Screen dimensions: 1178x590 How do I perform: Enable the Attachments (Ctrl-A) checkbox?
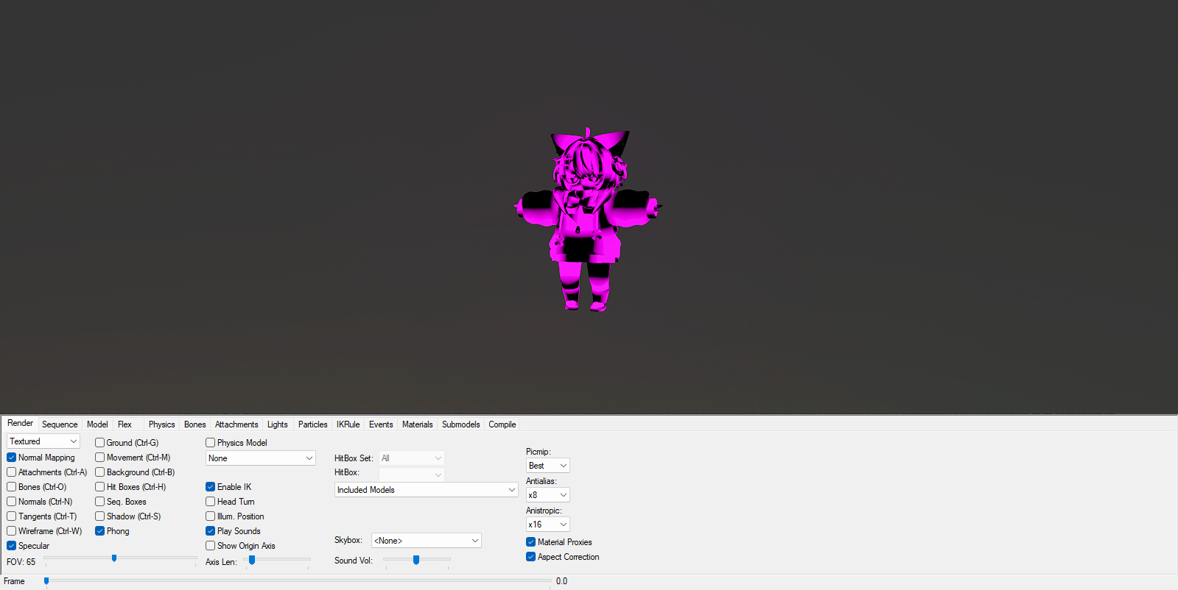click(12, 472)
